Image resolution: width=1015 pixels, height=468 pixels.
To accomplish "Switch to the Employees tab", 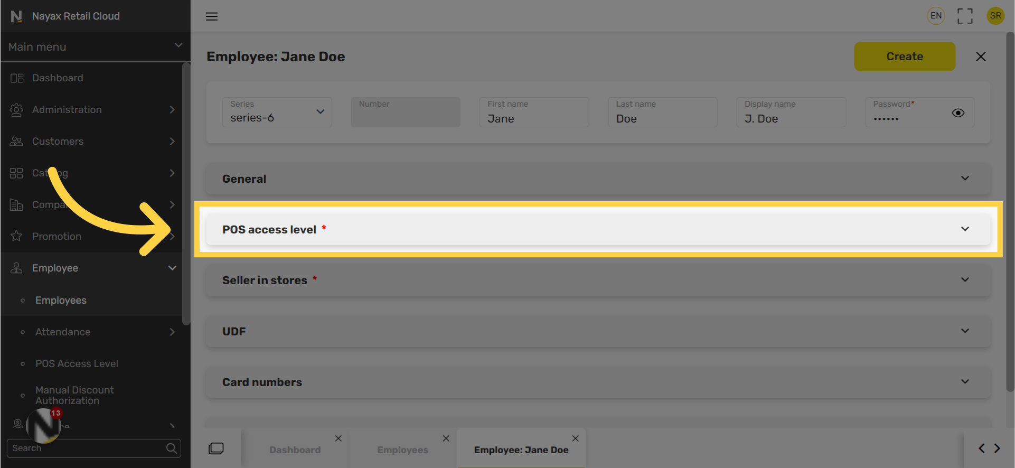I will pyautogui.click(x=402, y=450).
